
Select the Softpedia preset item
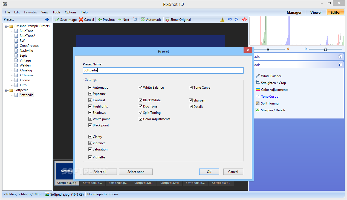click(x=27, y=95)
